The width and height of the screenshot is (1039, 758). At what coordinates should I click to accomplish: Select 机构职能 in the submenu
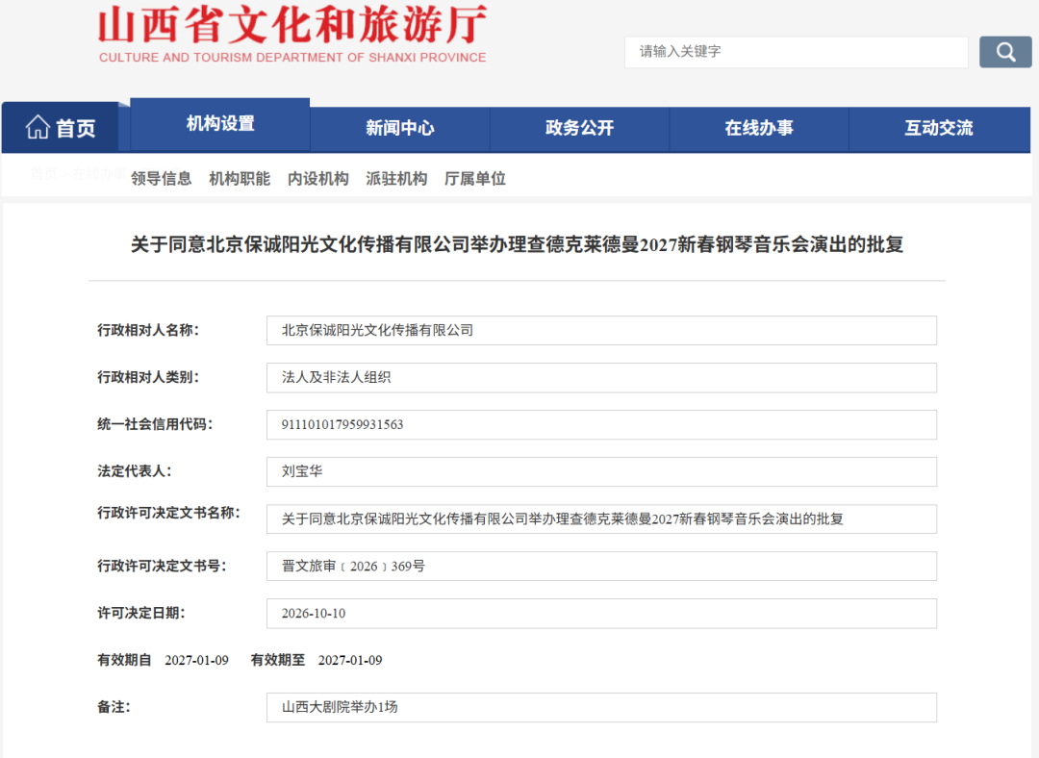click(x=240, y=178)
